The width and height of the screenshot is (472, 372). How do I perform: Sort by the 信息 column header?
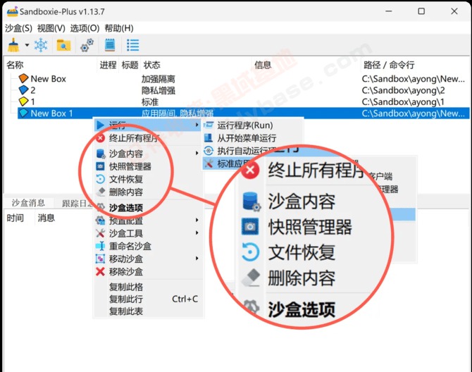tap(263, 65)
